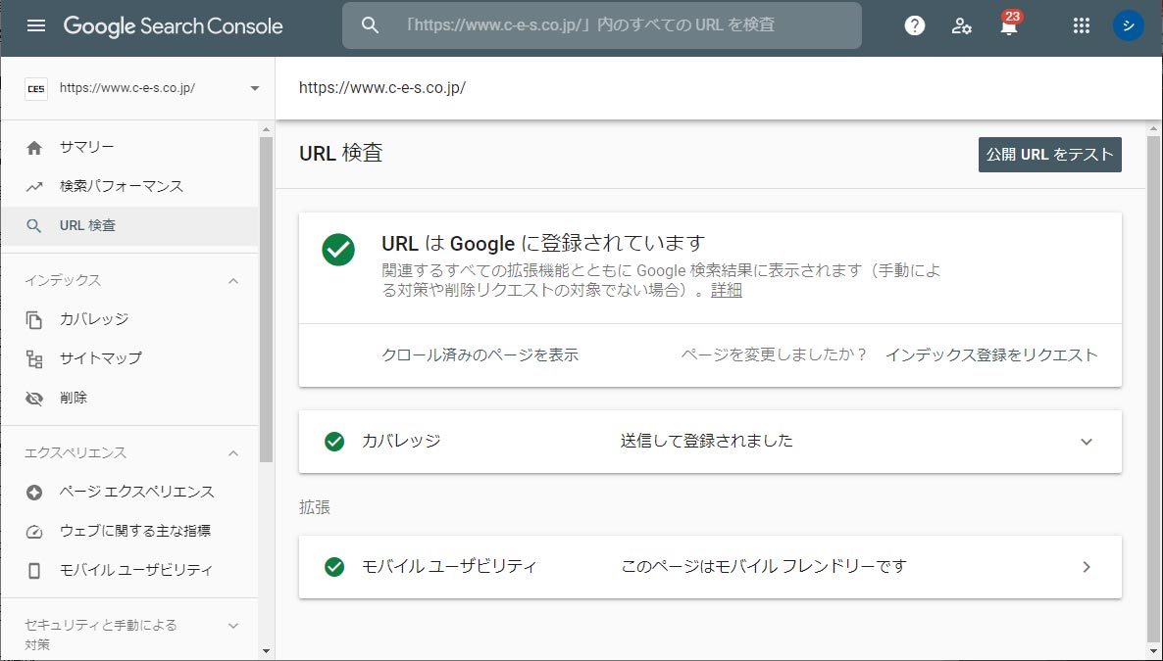Click クロール済みのページを表示
Viewport: 1163px width, 661px height.
(480, 354)
